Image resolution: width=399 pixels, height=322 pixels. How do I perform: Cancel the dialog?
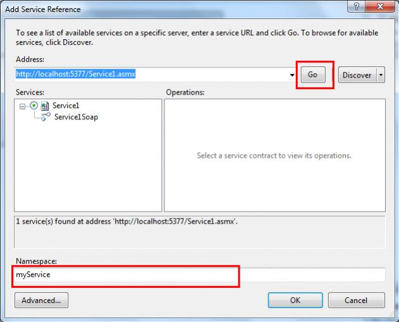point(356,301)
